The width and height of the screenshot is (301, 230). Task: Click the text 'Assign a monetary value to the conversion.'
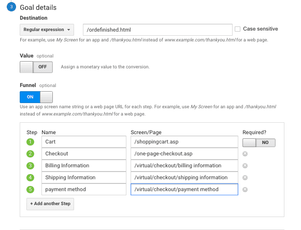[105, 67]
